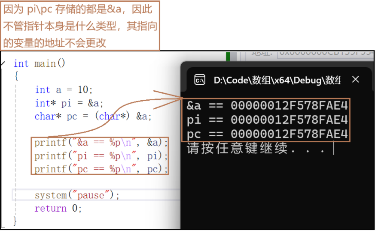378x233 pixels.
Task: Click the closing brace of main
Action: click(x=15, y=221)
